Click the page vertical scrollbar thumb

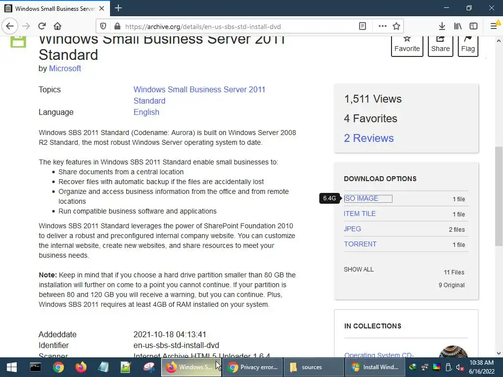click(x=499, y=196)
